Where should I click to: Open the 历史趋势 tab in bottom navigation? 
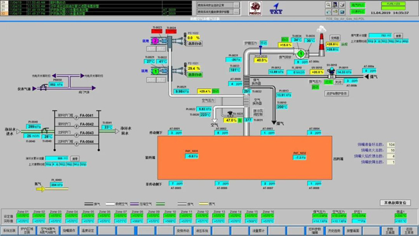pyautogui.click(x=333, y=231)
